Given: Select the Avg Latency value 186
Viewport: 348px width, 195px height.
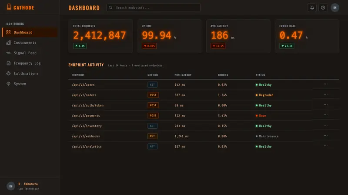Looking at the screenshot, I should click(x=219, y=35).
